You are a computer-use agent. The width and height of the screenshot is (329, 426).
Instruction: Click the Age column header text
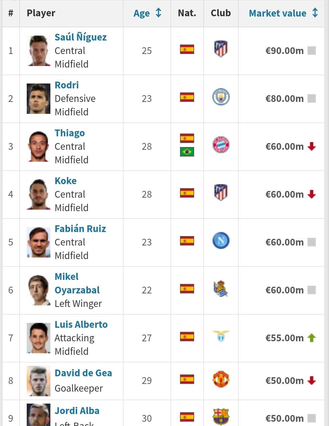(142, 13)
